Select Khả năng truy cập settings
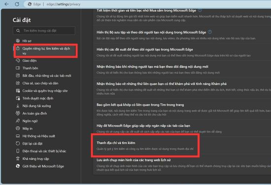Screen dimensions: 271x185 point(35,158)
